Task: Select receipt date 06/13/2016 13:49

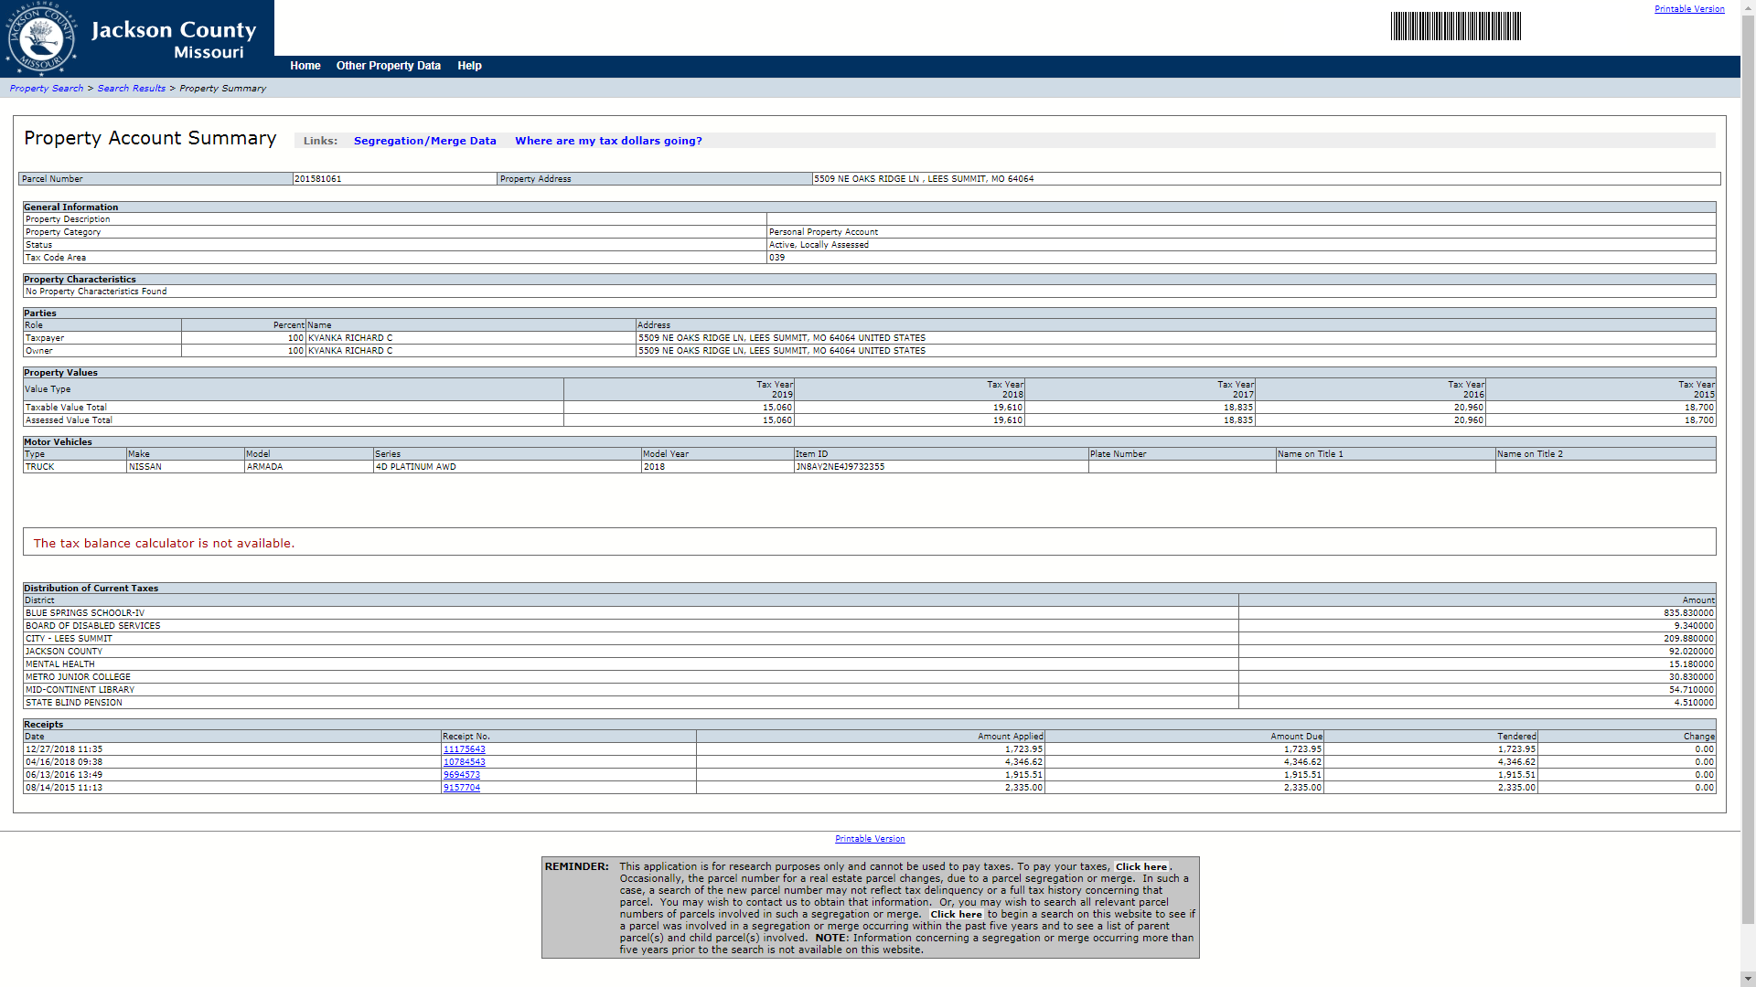Action: click(x=64, y=775)
